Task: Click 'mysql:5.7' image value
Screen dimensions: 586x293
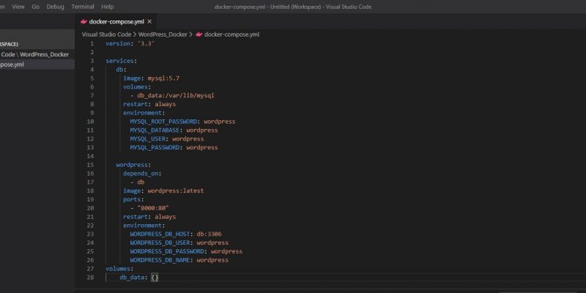Action: click(163, 78)
